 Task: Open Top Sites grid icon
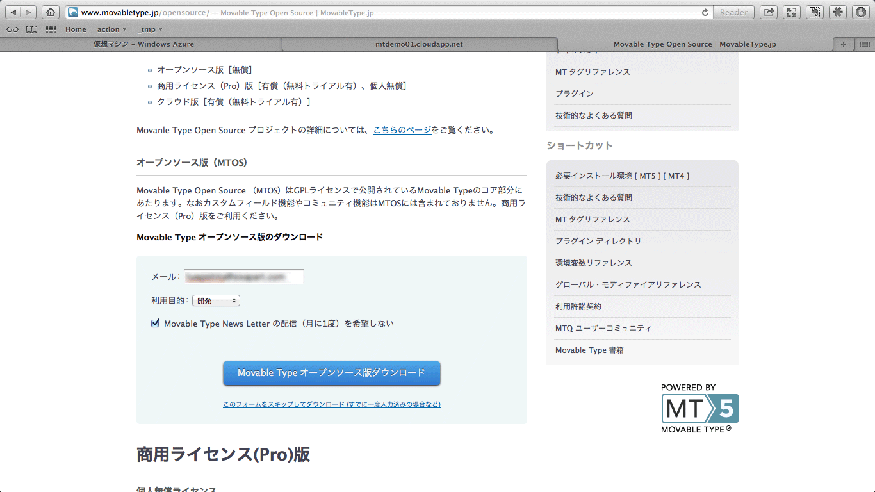51,29
